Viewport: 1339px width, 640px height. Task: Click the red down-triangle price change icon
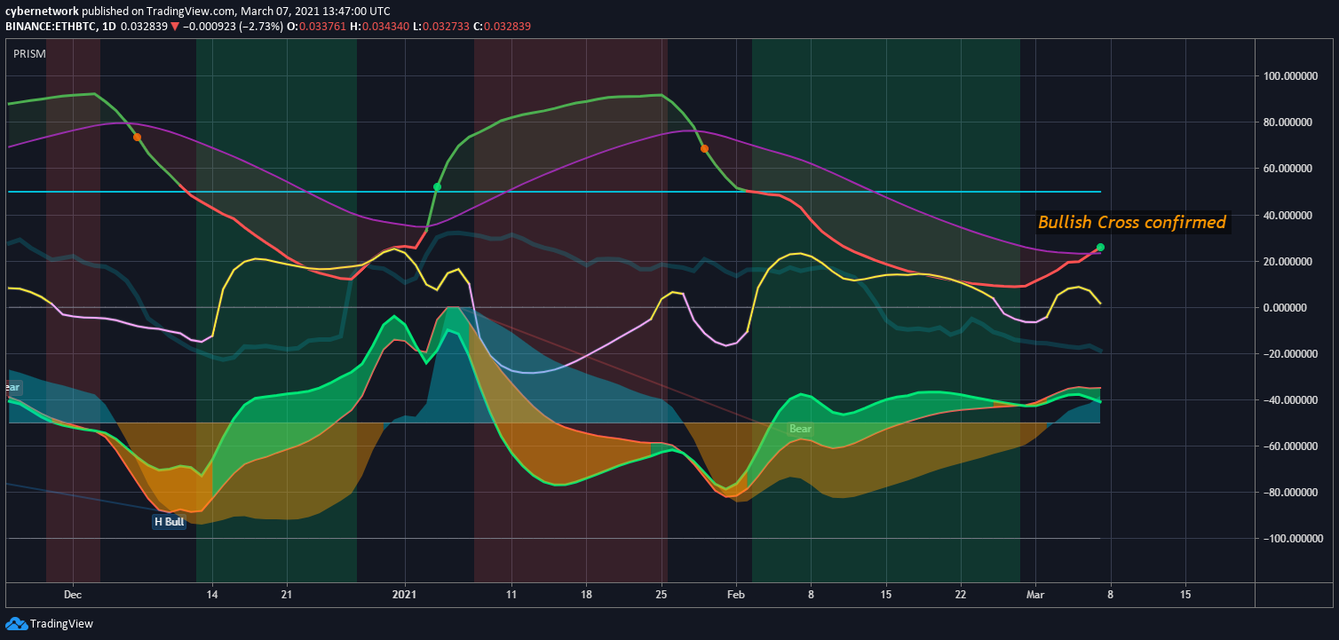point(175,27)
